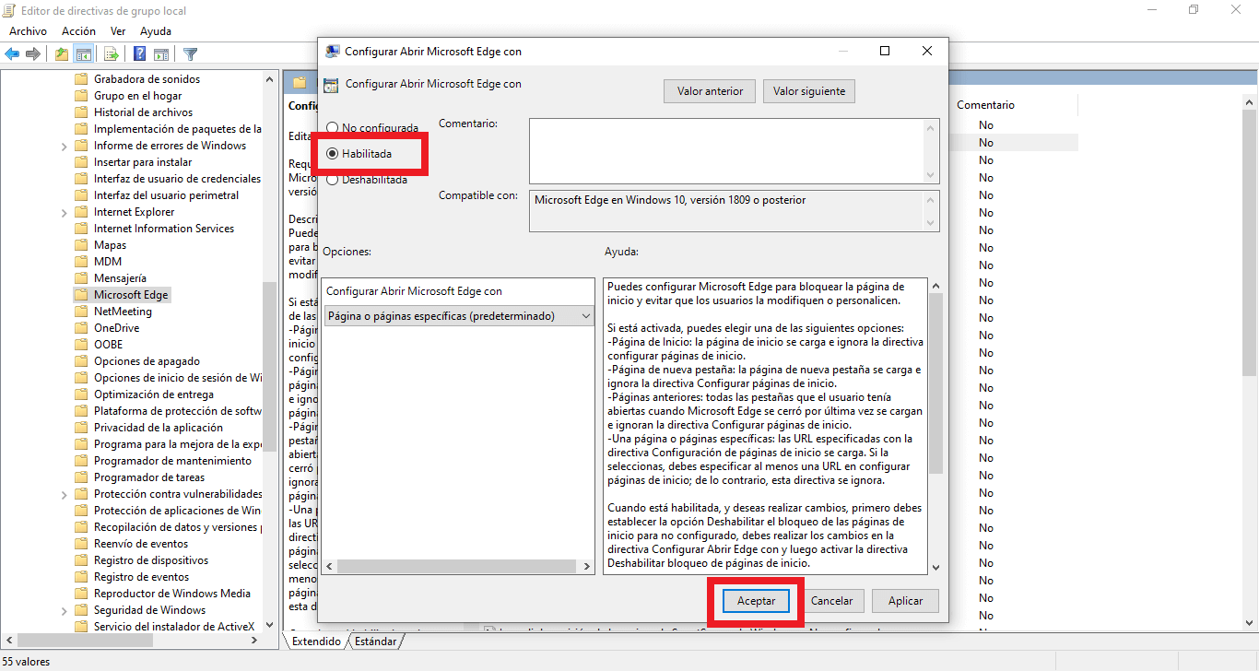The width and height of the screenshot is (1259, 671).
Task: Click the 55 valores status bar text
Action: [x=26, y=662]
